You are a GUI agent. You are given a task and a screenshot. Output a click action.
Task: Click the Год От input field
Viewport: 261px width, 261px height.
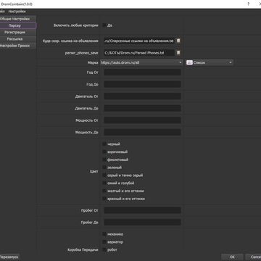[142, 72]
